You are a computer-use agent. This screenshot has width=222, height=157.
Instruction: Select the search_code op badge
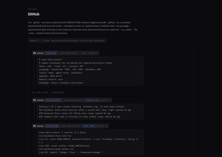click(x=52, y=126)
